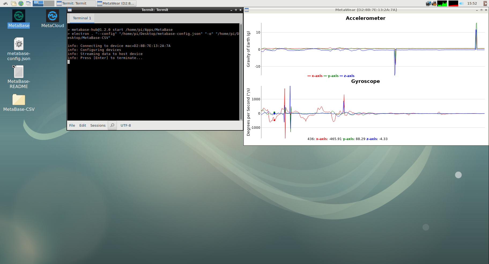The image size is (489, 264).
Task: Click the 'Configuring devices' terminal line
Action: [94, 50]
